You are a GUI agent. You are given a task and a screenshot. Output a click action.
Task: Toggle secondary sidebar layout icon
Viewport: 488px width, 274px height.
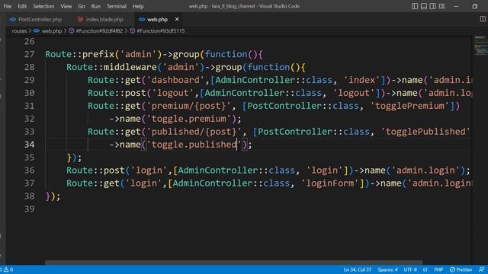click(433, 6)
